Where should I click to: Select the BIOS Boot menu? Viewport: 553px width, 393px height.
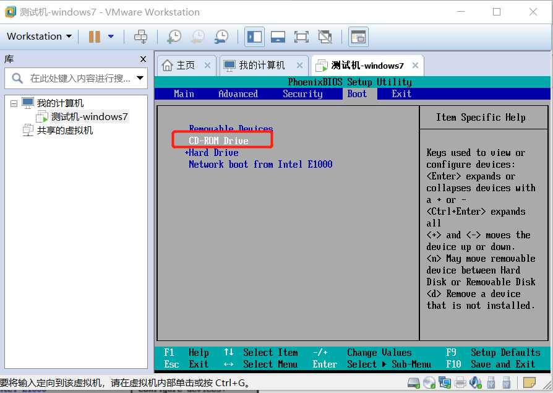pyautogui.click(x=357, y=94)
